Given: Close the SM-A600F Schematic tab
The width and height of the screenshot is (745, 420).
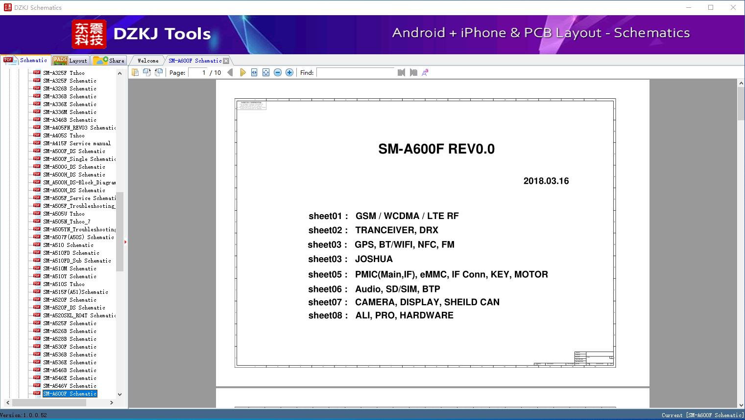Looking at the screenshot, I should pyautogui.click(x=226, y=61).
